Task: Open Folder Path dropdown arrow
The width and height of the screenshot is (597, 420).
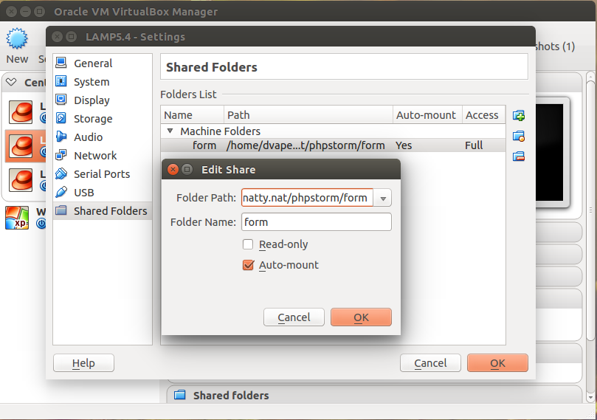Action: 383,198
